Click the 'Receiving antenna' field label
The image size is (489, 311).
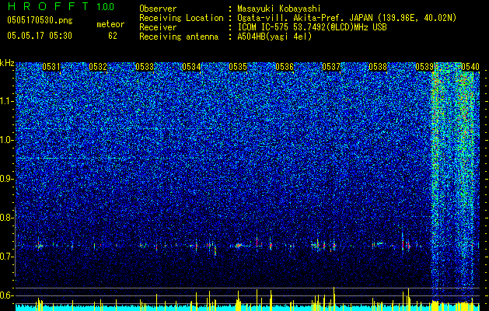click(179, 37)
